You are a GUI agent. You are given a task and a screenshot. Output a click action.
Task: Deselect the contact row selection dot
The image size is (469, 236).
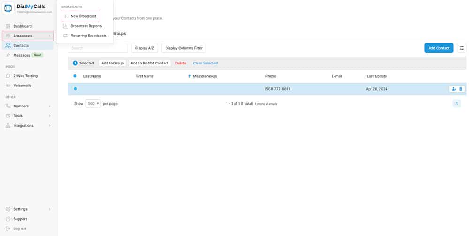[75, 89]
